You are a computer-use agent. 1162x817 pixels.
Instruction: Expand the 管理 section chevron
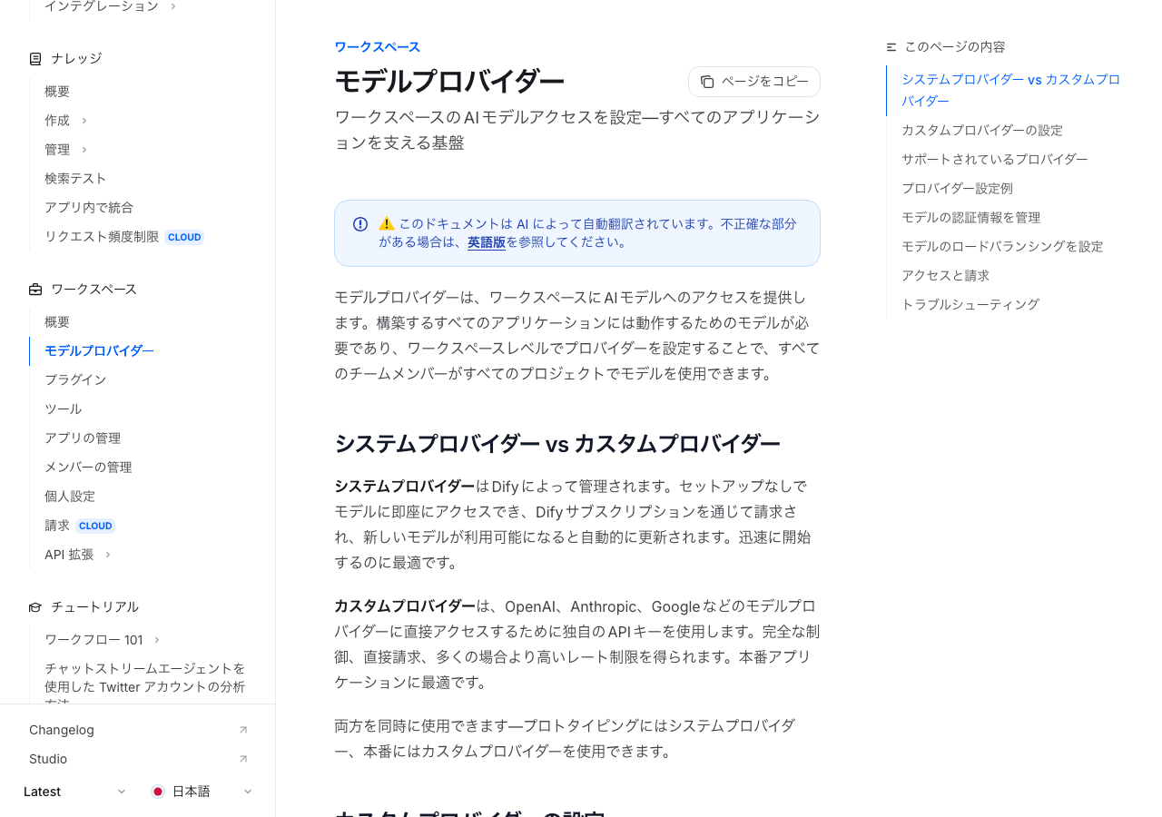point(84,150)
